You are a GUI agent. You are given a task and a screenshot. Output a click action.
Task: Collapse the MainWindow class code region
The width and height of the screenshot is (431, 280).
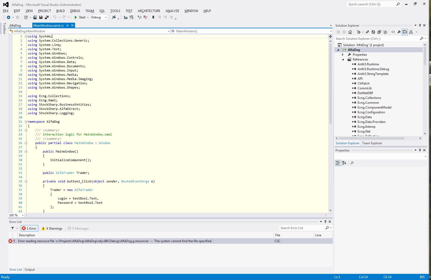click(x=26, y=143)
